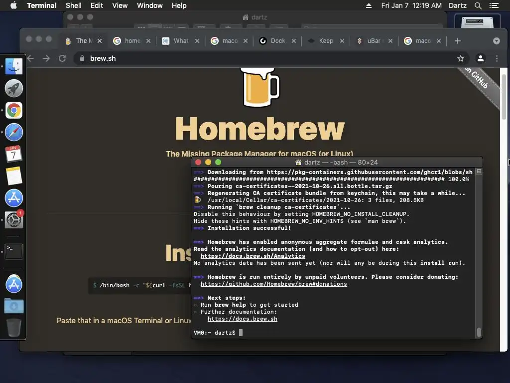Open App Store icon above System Preferences
The height and width of the screenshot is (383, 510).
pos(13,198)
